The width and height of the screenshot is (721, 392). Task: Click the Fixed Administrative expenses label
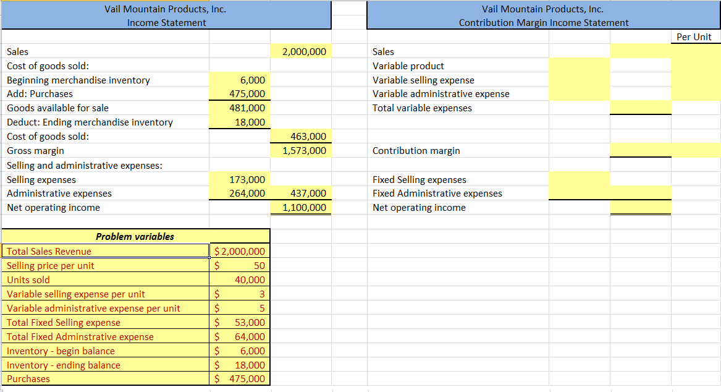[437, 194]
